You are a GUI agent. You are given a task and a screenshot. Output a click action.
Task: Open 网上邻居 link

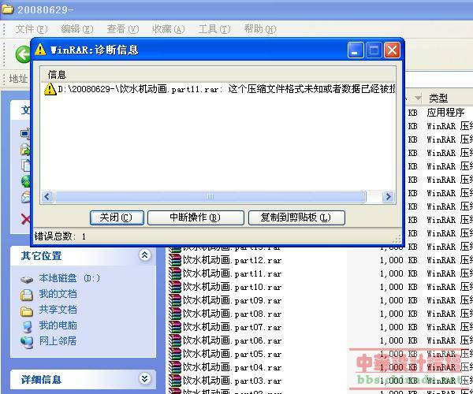coord(58,341)
